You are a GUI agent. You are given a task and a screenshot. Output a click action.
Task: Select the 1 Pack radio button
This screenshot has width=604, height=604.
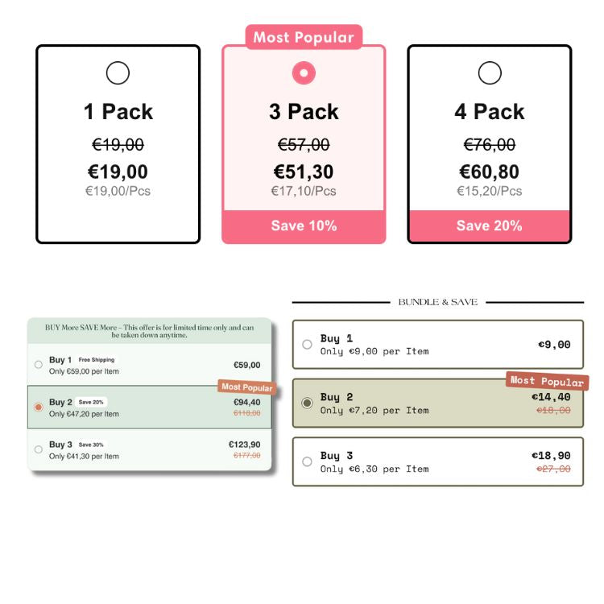(118, 73)
